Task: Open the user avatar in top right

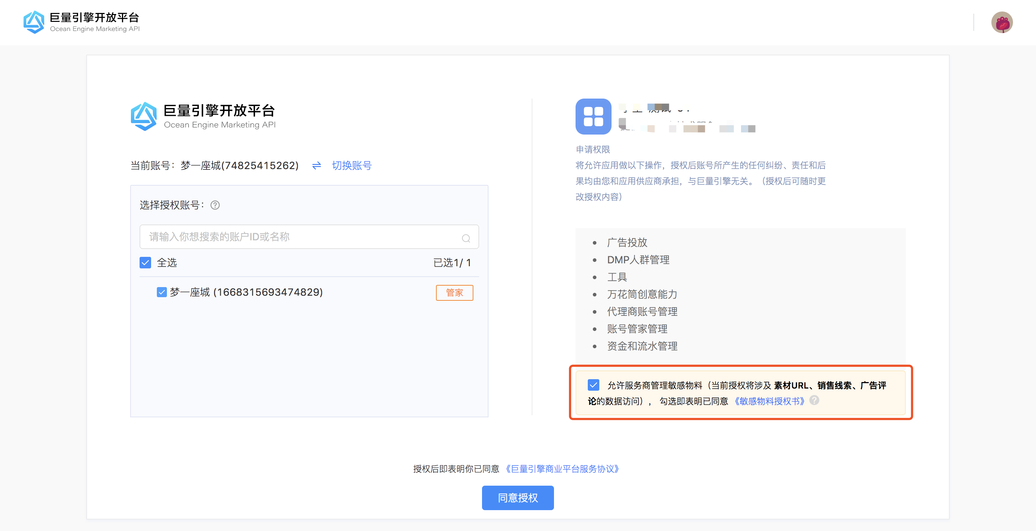Action: coord(1002,22)
